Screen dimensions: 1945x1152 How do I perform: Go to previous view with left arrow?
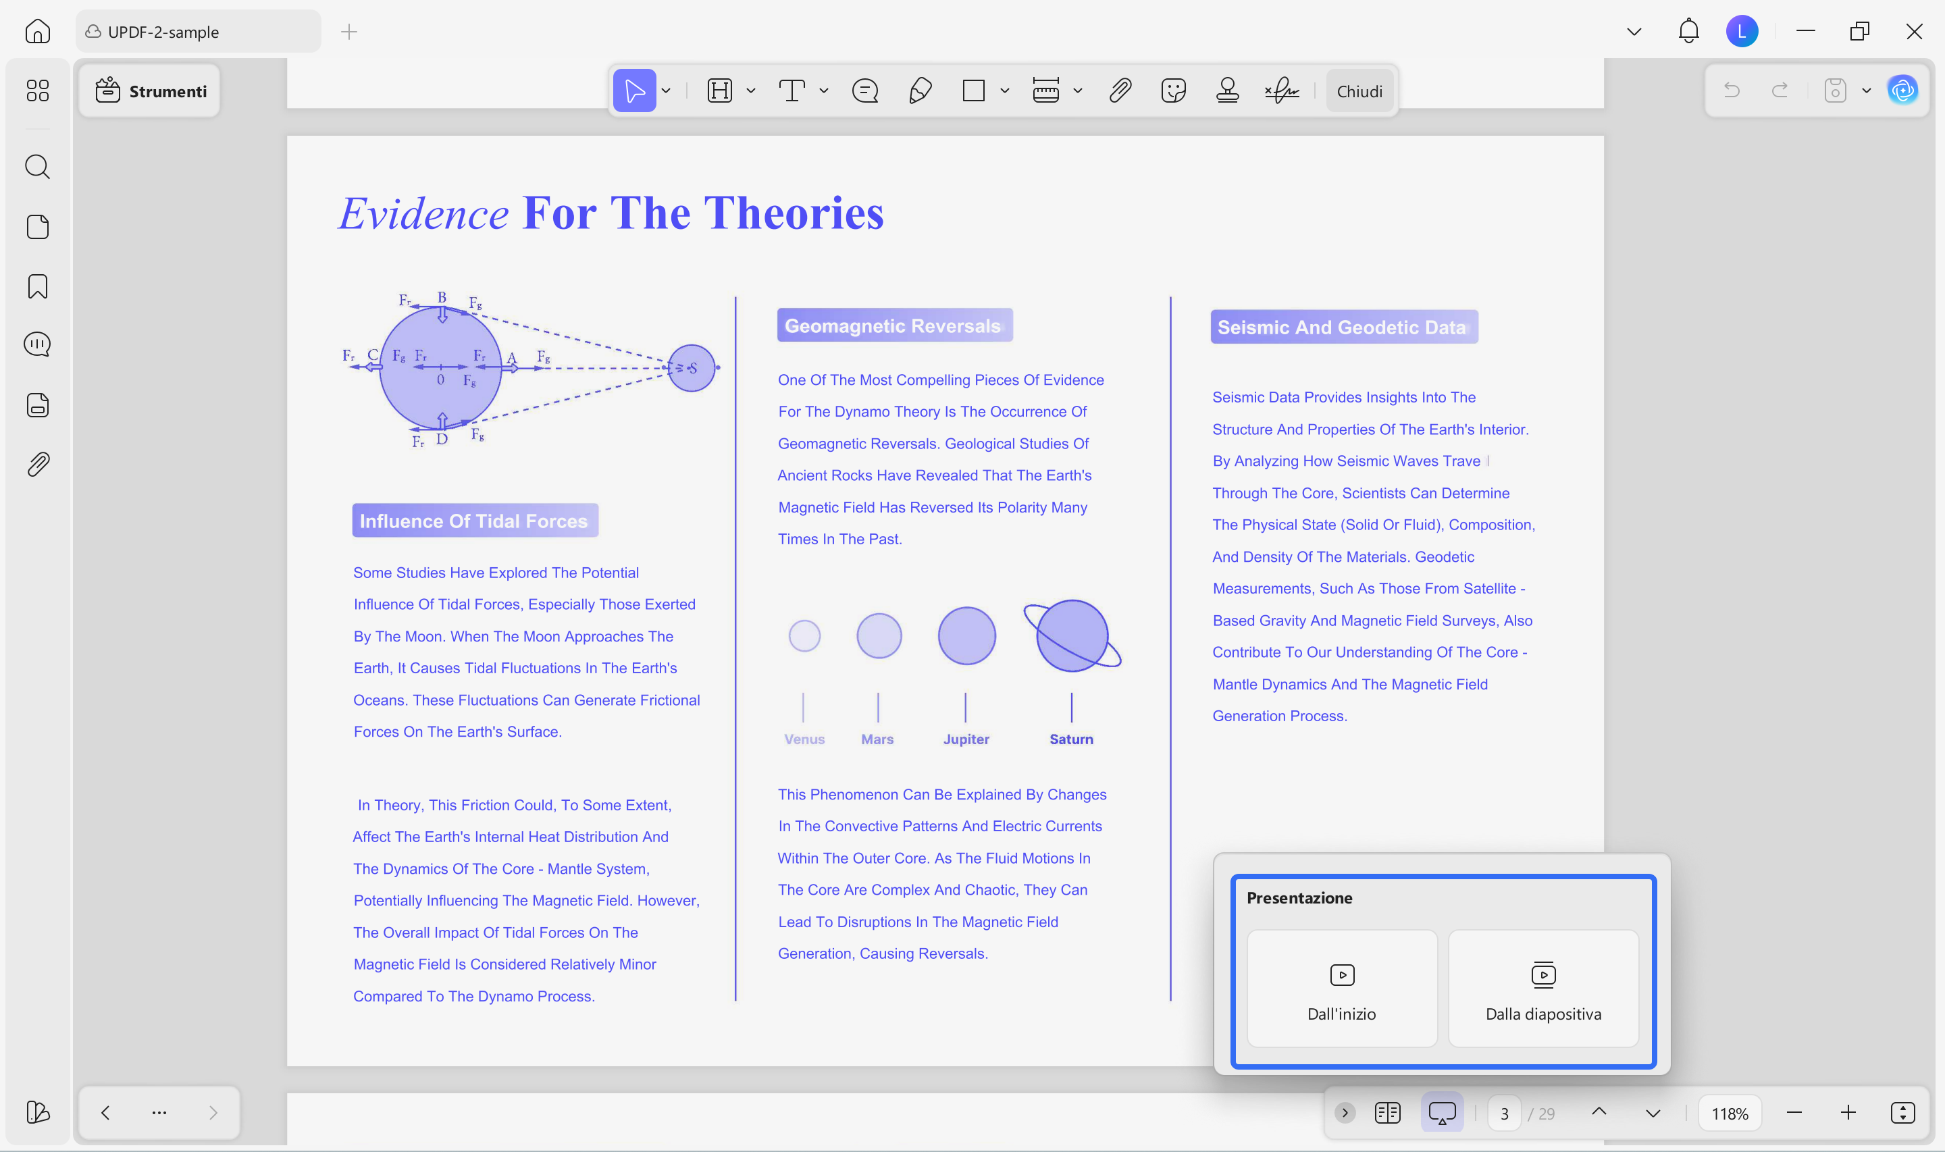pyautogui.click(x=105, y=1112)
